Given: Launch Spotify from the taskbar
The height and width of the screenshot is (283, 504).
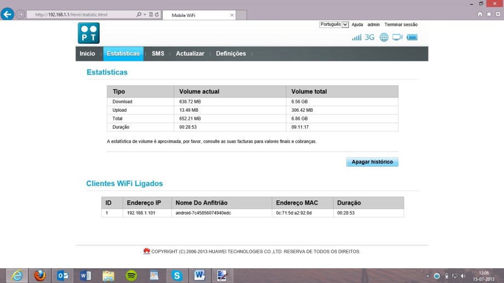Looking at the screenshot, I should pyautogui.click(x=131, y=275).
